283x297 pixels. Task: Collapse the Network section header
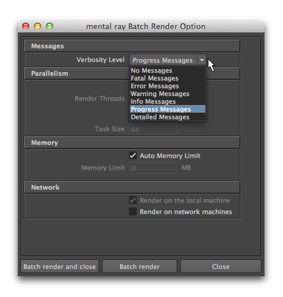pyautogui.click(x=132, y=187)
